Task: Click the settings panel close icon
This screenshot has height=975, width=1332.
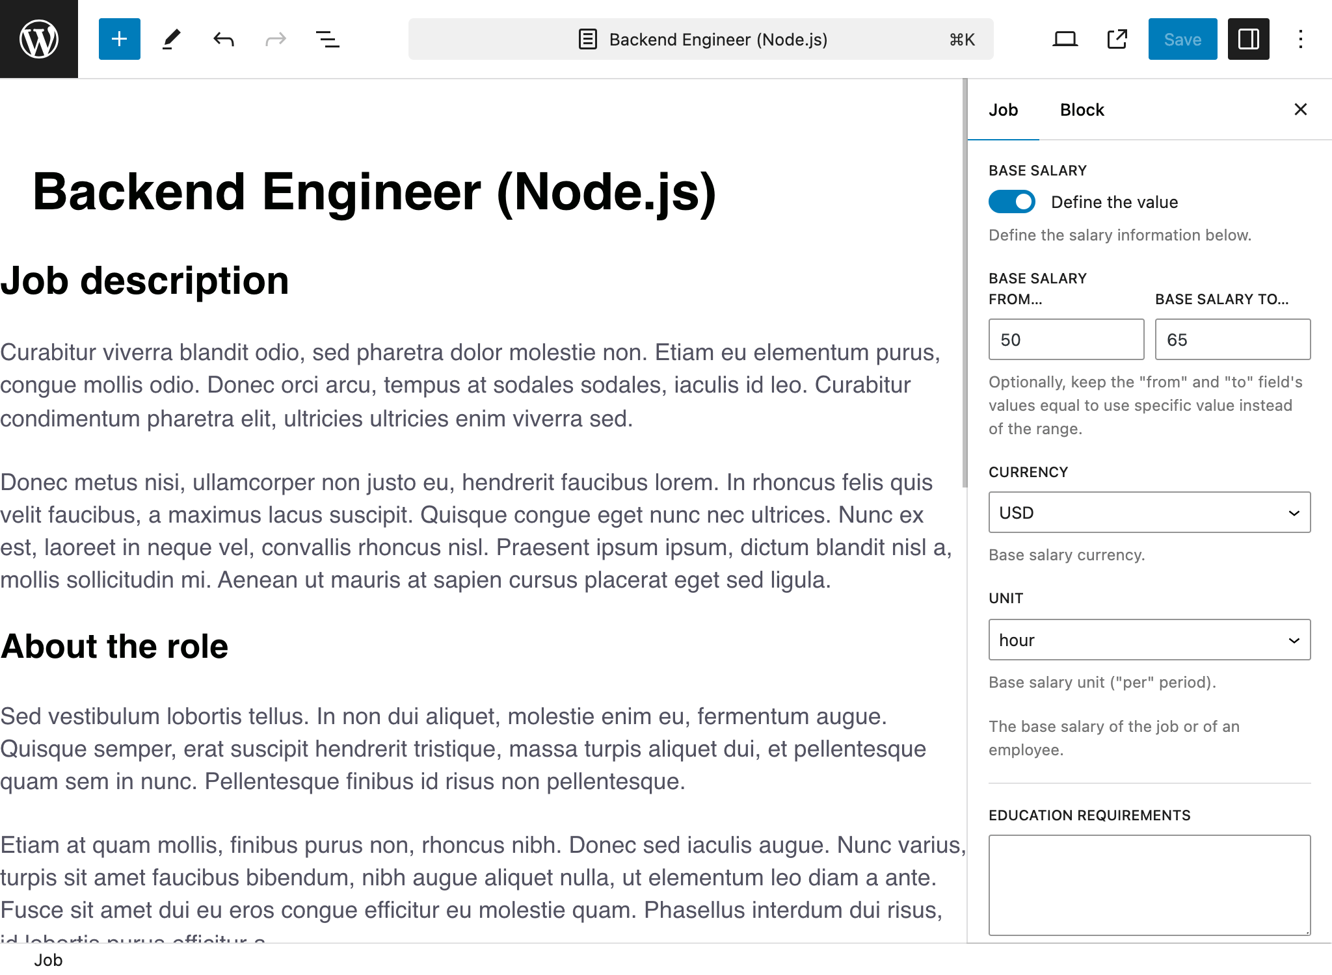Action: point(1300,109)
